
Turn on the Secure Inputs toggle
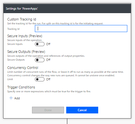click(x=40, y=44)
